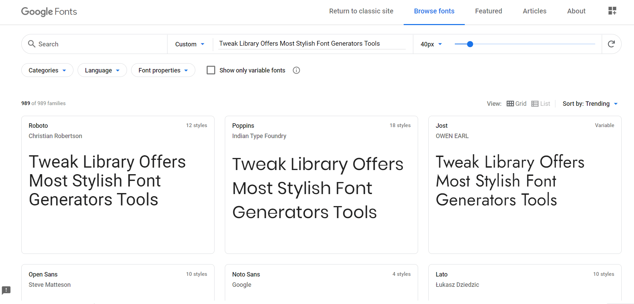Switch to List view icon

click(535, 104)
